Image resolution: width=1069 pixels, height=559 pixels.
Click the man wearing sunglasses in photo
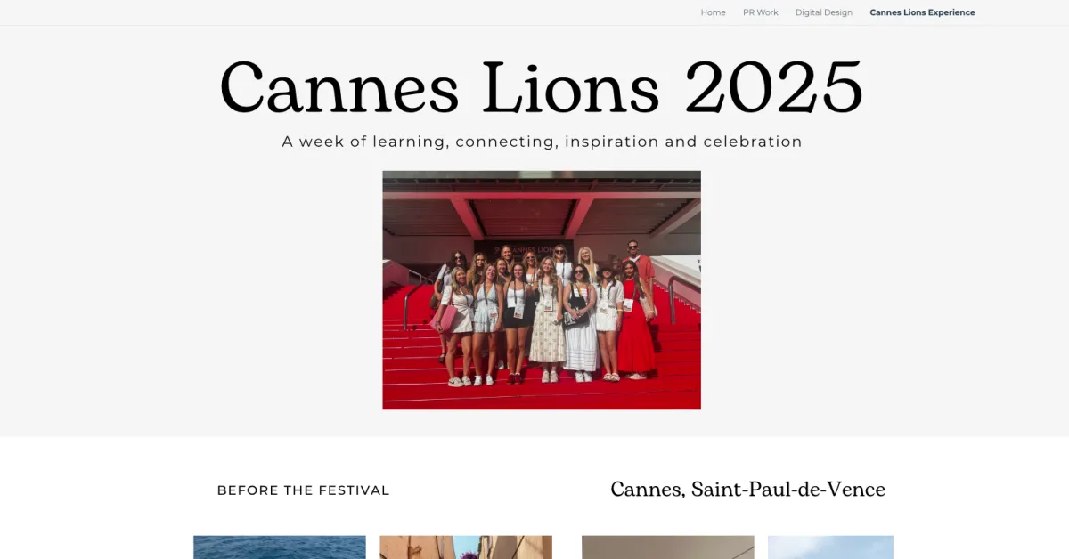(638, 267)
